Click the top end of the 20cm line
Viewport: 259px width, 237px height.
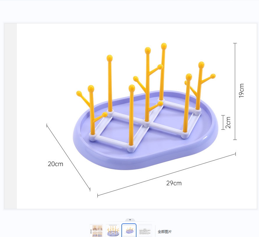(x=47, y=125)
